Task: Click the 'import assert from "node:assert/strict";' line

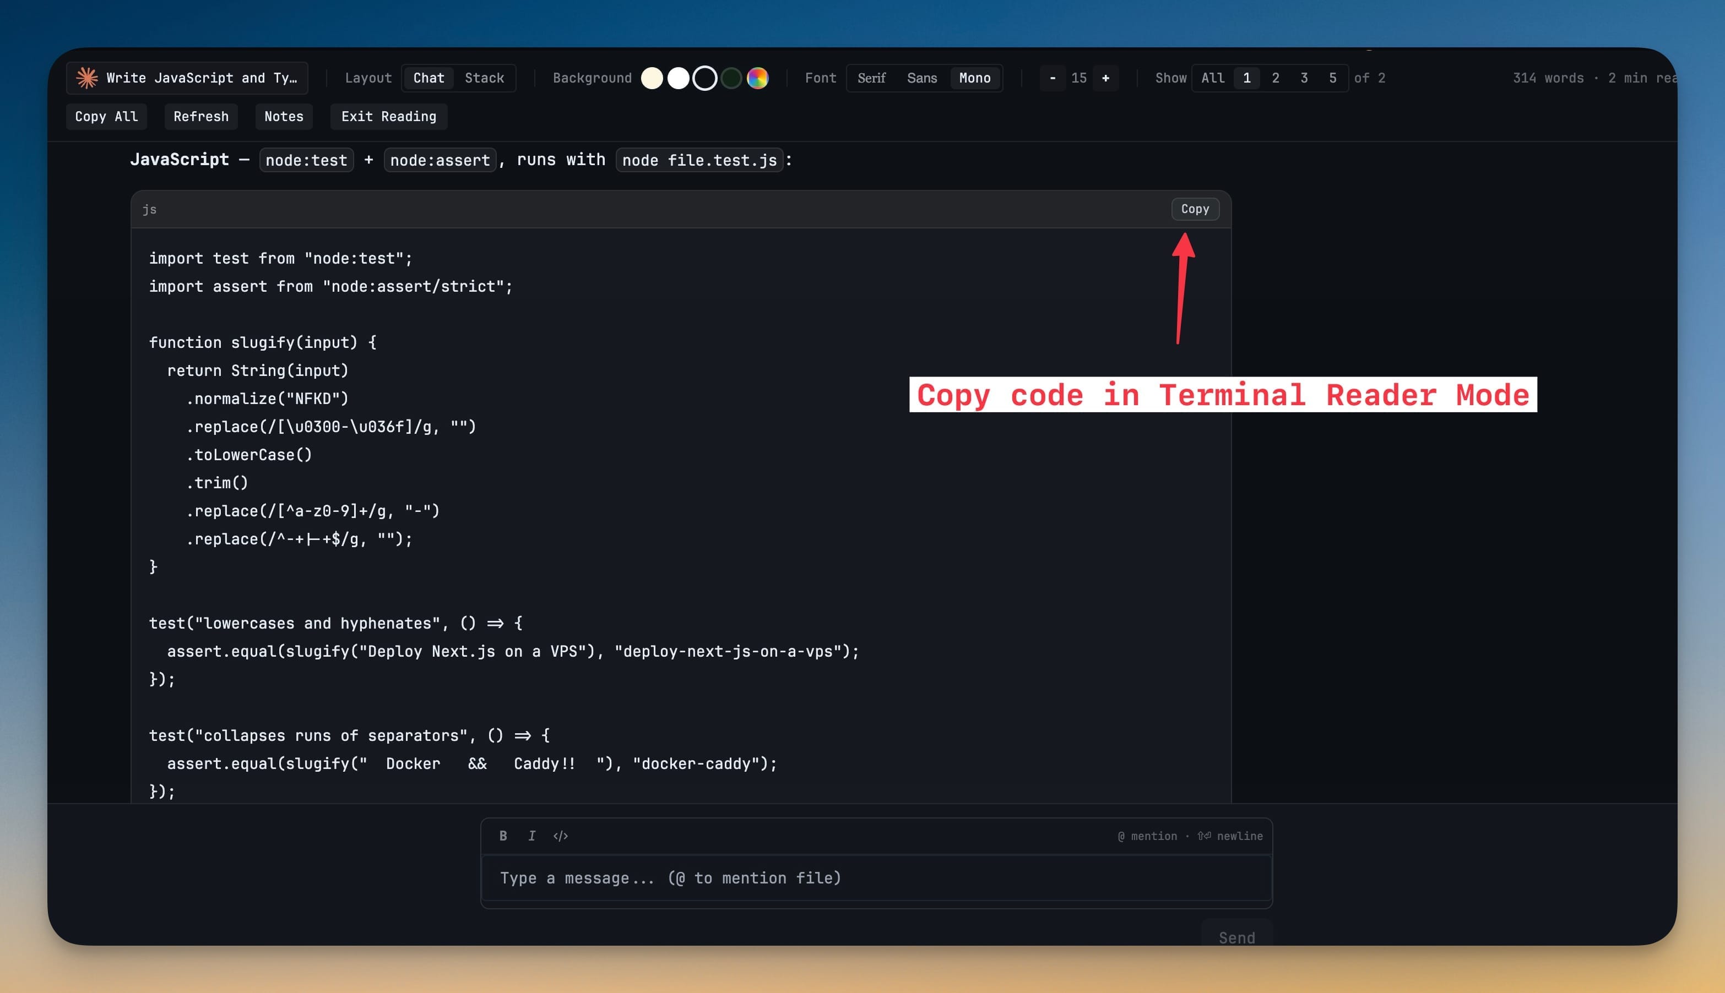Action: [330, 286]
